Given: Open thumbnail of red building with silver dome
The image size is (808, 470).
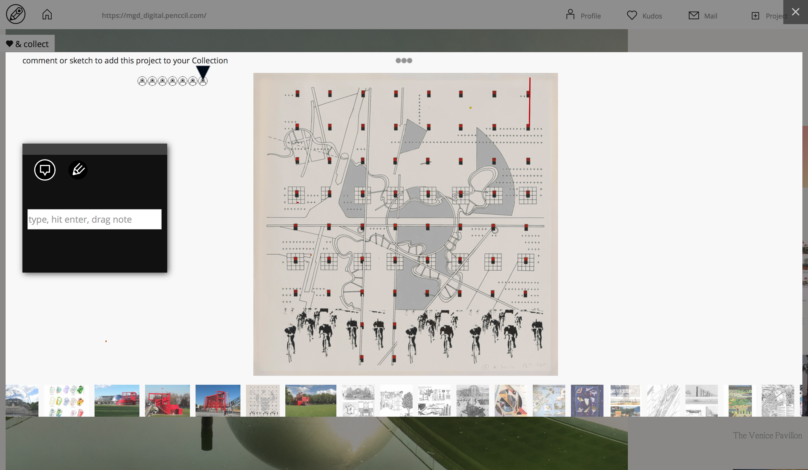Looking at the screenshot, I should (117, 401).
